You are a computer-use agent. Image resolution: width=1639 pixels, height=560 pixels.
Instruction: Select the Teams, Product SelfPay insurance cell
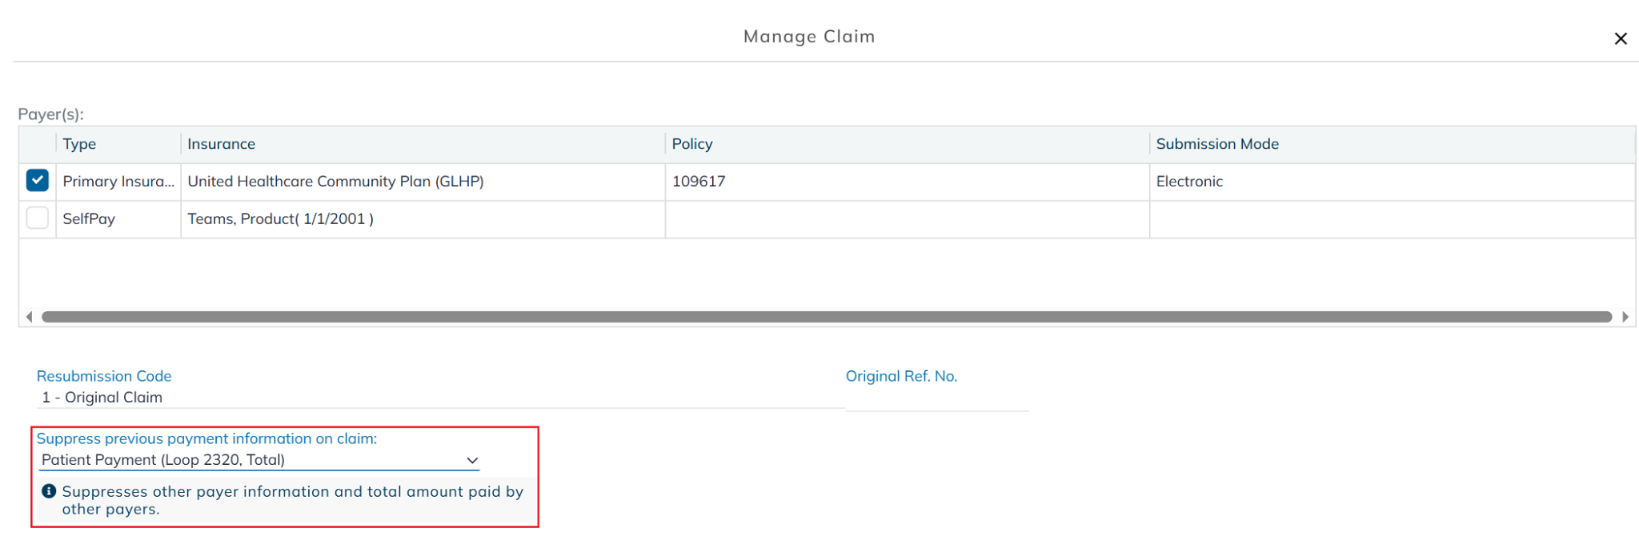tap(280, 219)
